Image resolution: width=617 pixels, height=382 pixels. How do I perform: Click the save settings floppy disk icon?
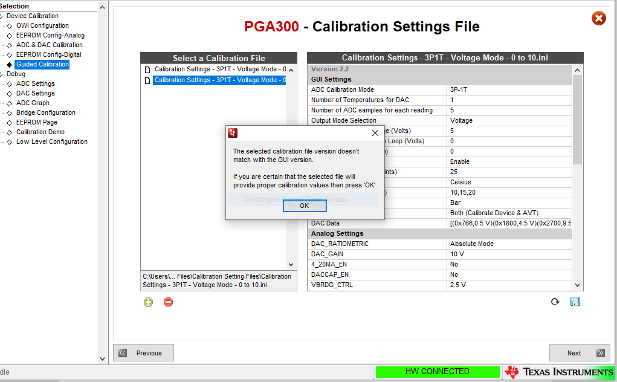click(575, 302)
